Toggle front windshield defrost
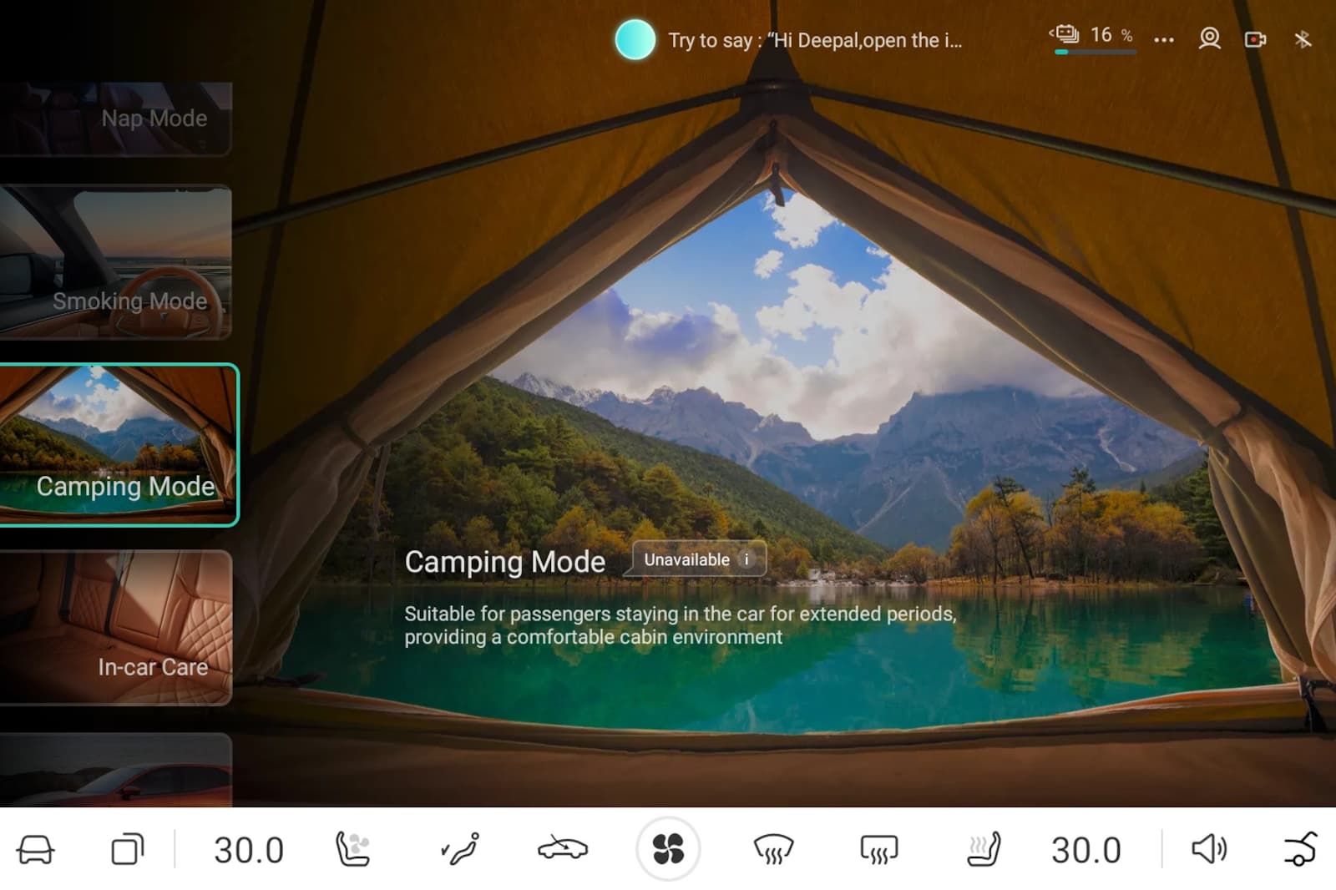Viewport: 1336px width, 890px height. (772, 849)
